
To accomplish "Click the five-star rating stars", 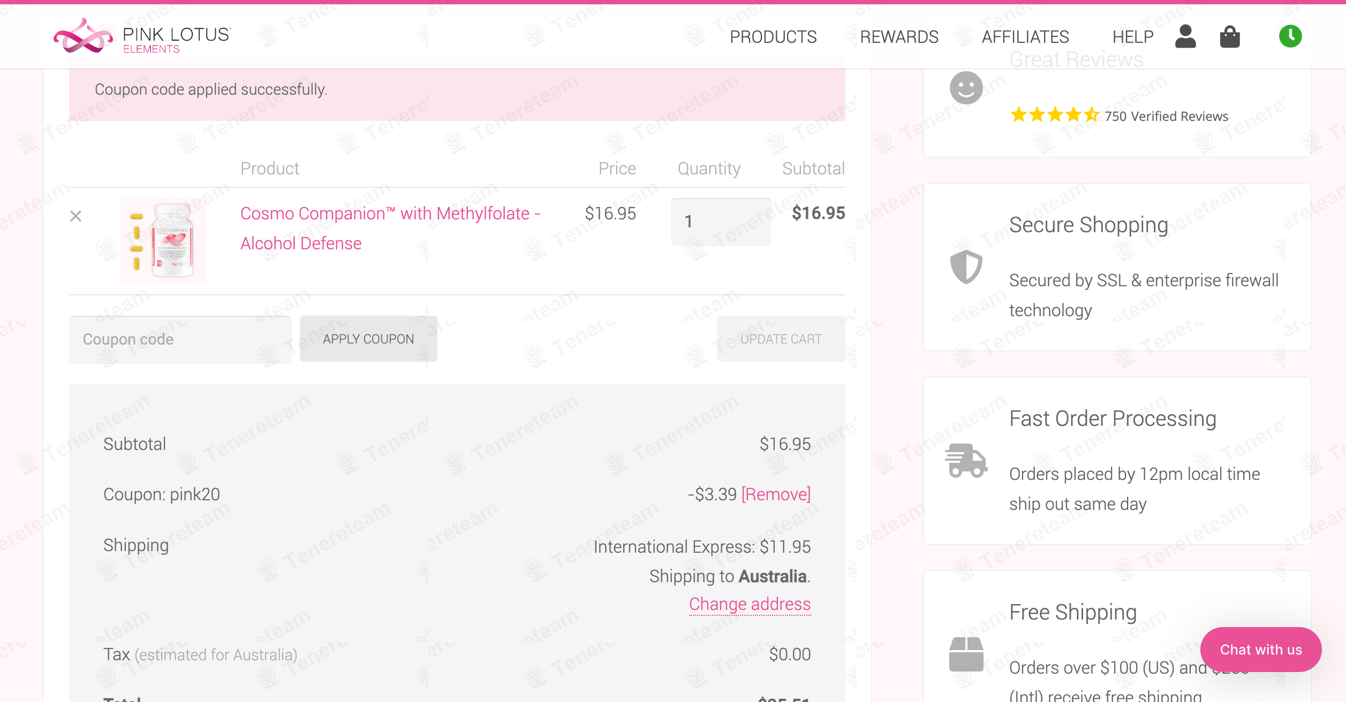I will tap(1054, 115).
